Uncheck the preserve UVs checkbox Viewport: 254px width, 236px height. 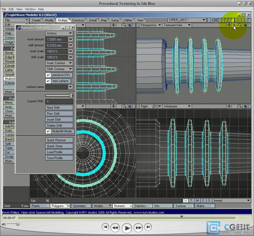coord(48,75)
